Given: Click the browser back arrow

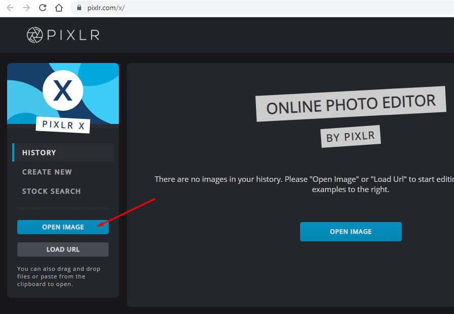Looking at the screenshot, I should [x=10, y=8].
